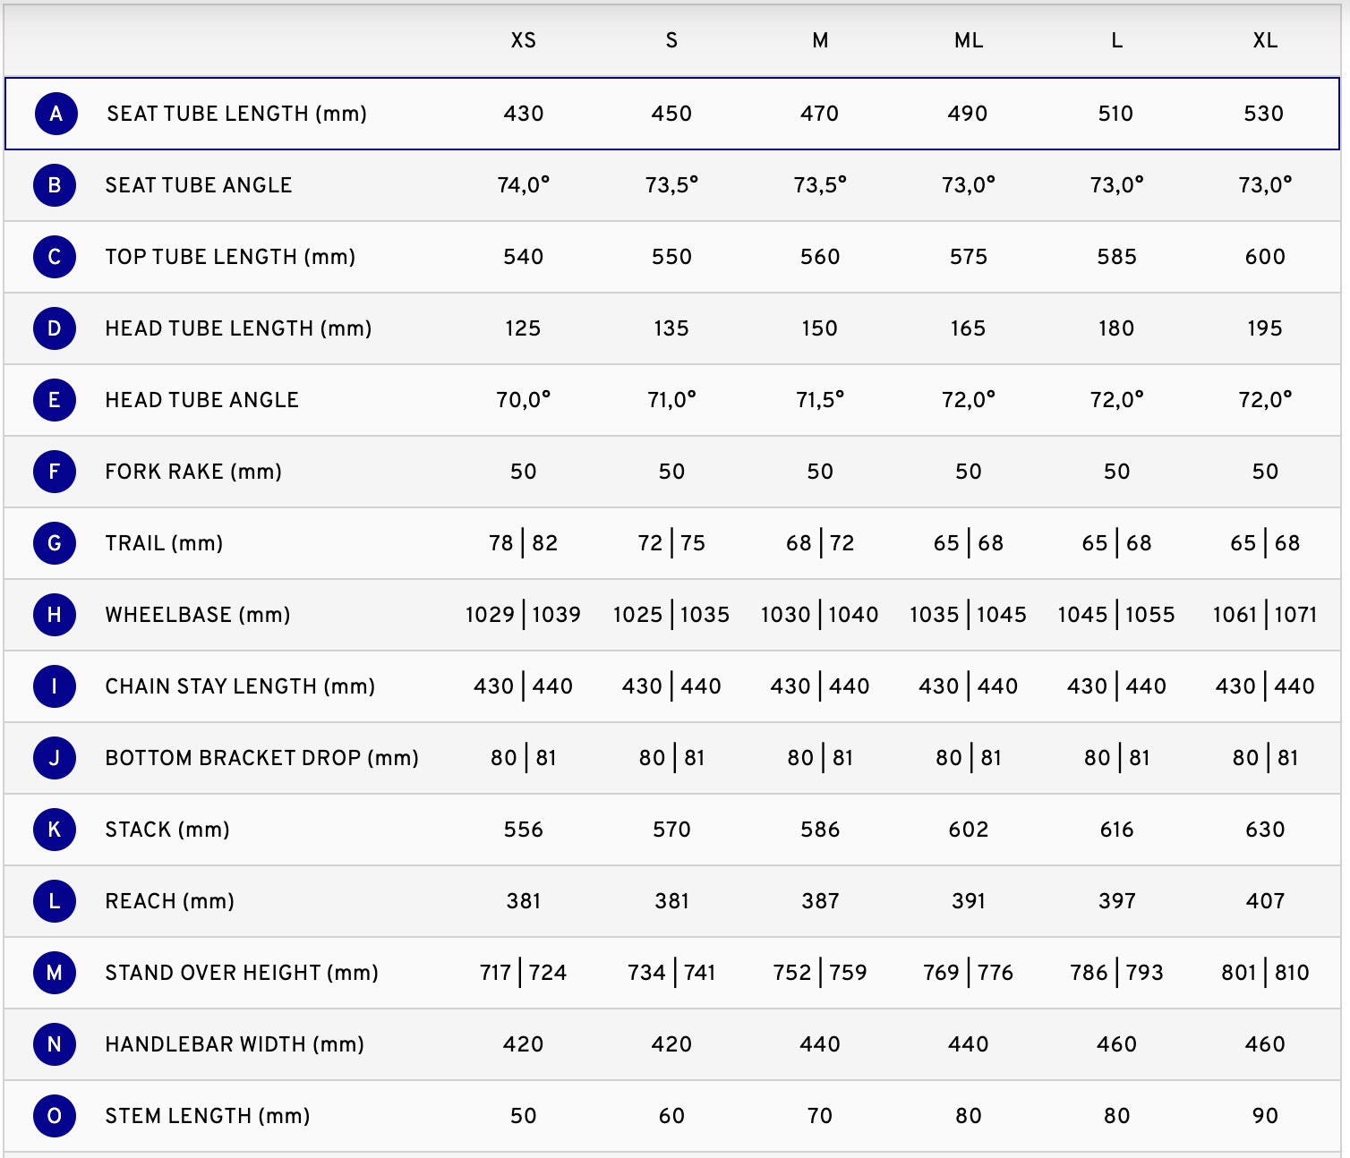This screenshot has width=1350, height=1158.
Task: Click the H wheelbase circle badge
Action: tap(55, 615)
